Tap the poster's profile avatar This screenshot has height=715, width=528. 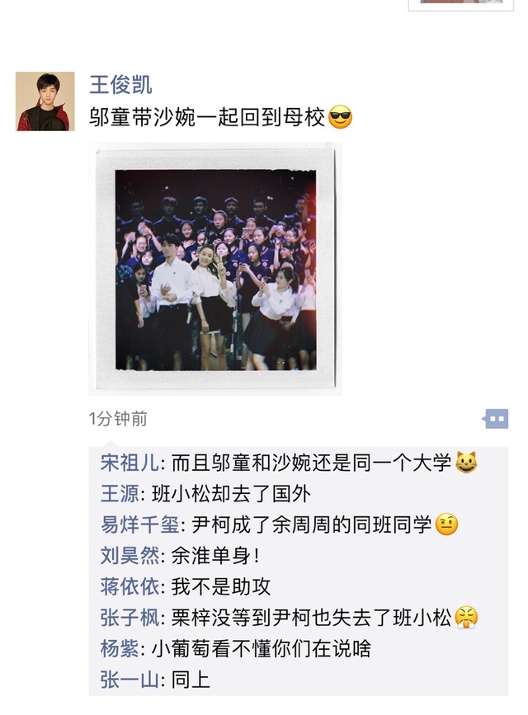[45, 101]
